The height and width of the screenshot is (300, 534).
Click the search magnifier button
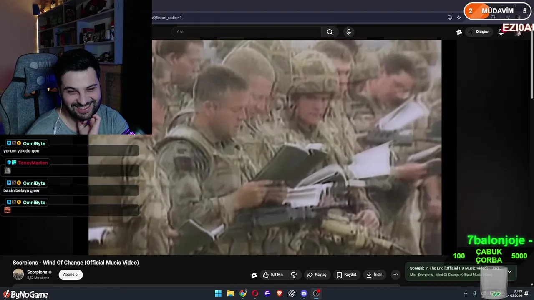330,32
